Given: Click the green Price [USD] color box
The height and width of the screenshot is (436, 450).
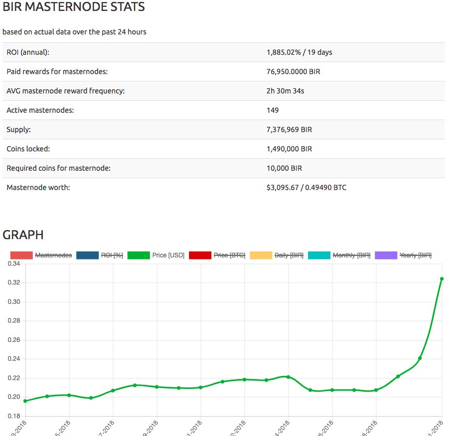Looking at the screenshot, I should pos(140,255).
